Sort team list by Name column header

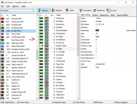point(24,15)
